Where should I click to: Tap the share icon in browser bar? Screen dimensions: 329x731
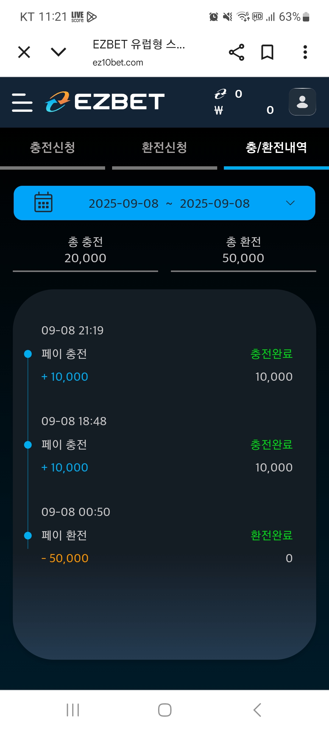(x=236, y=52)
